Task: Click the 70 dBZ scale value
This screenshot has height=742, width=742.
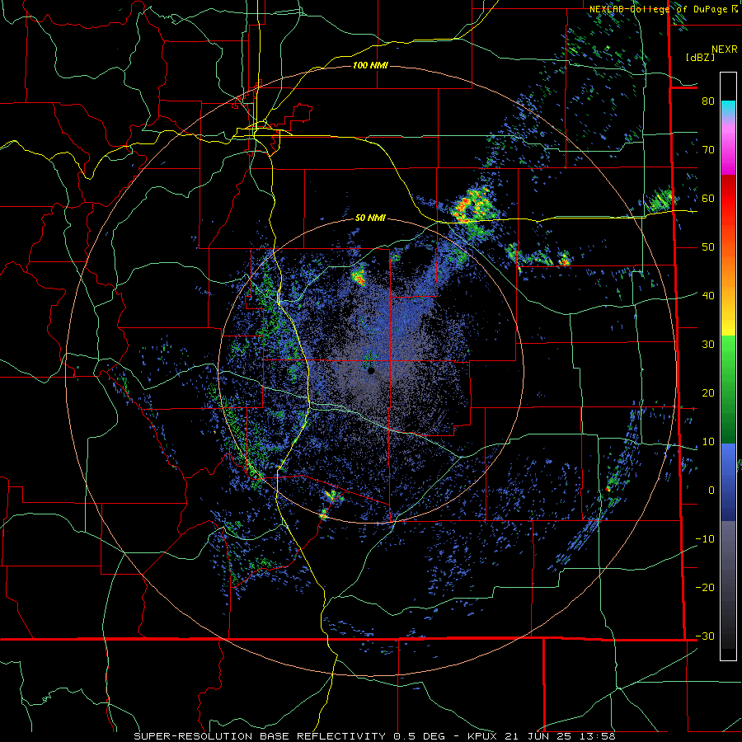Action: click(x=708, y=149)
